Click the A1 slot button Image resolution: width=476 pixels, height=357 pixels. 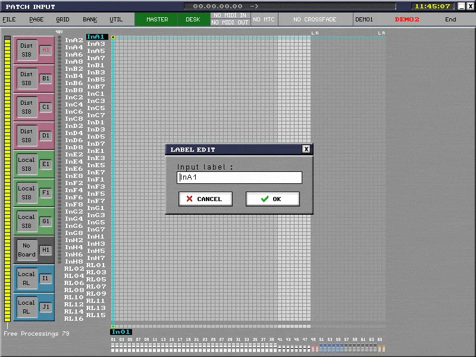(x=46, y=50)
